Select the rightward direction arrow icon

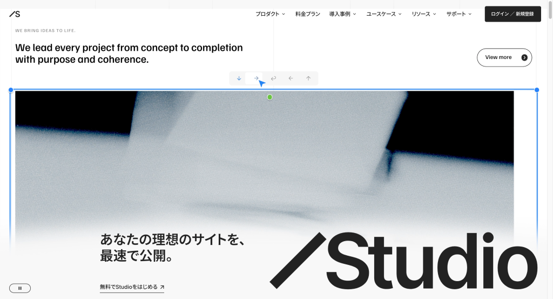click(x=256, y=78)
